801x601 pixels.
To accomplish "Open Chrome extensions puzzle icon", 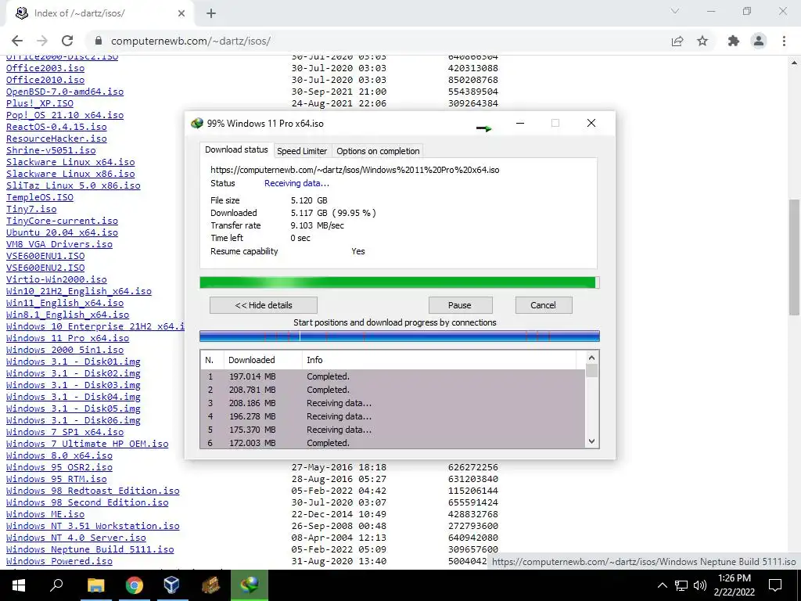I will 734,41.
